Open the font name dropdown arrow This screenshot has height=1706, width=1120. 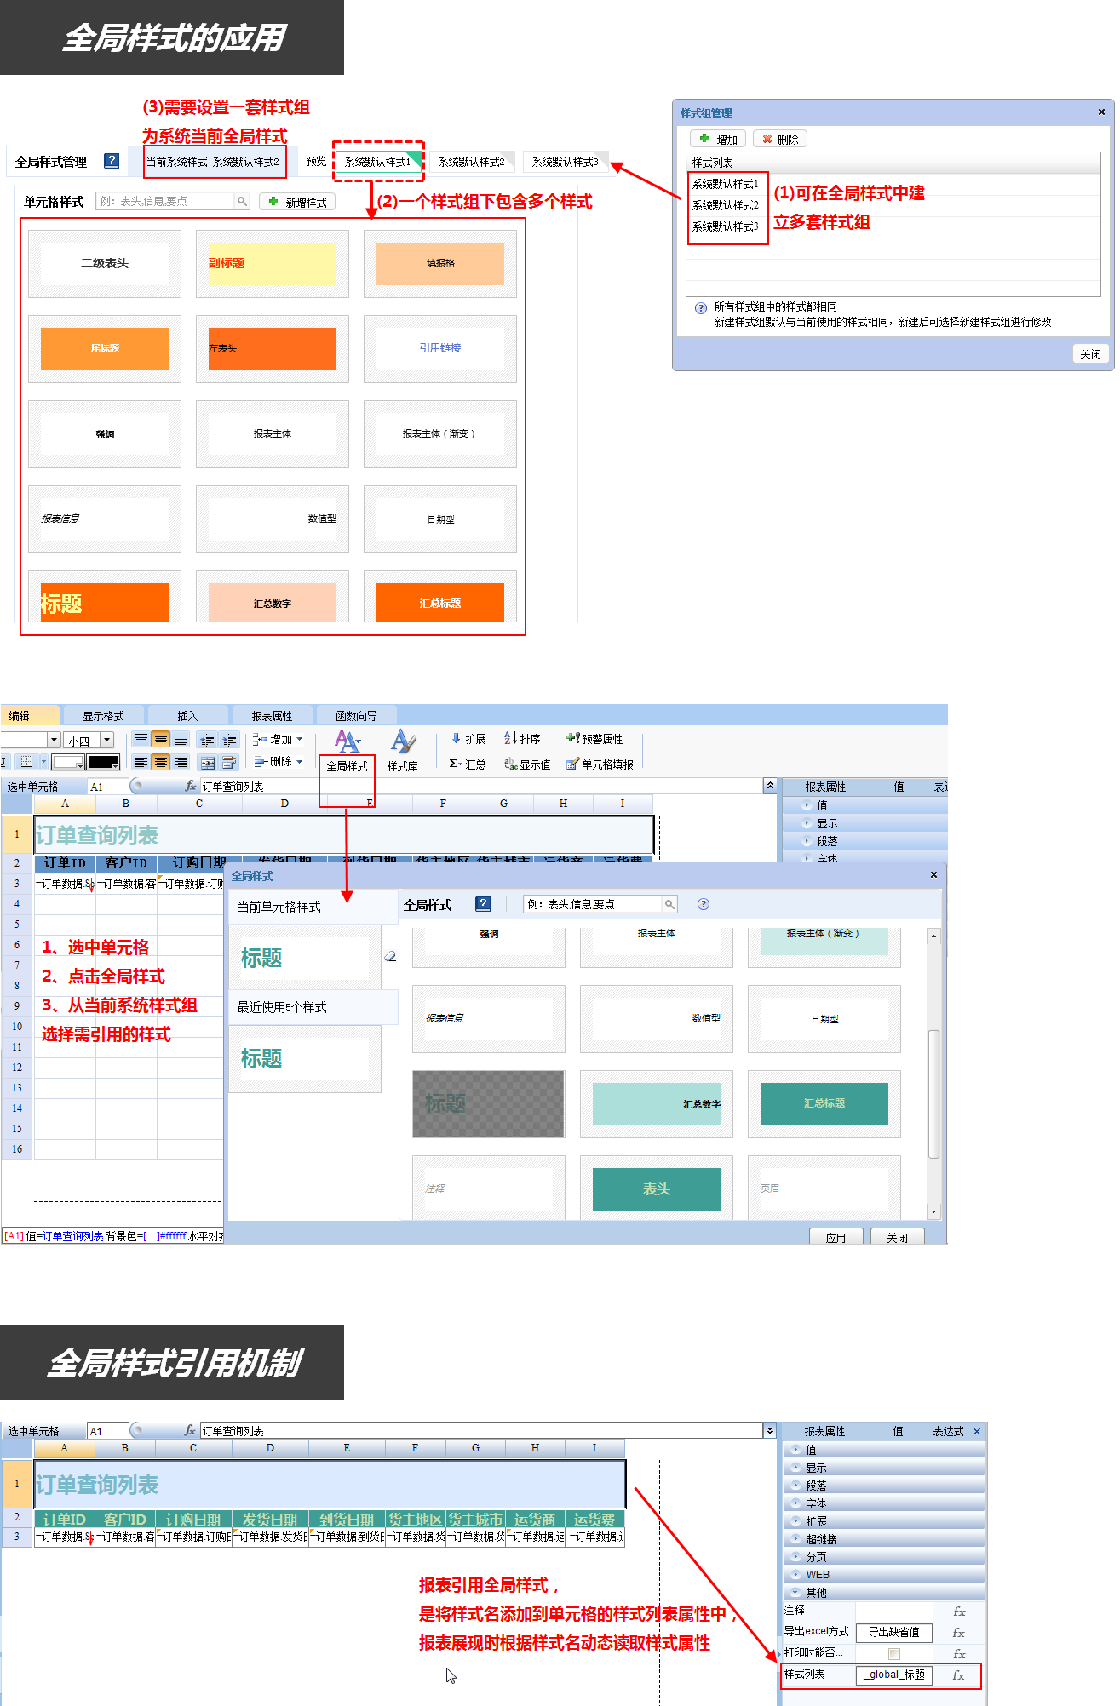[x=55, y=740]
